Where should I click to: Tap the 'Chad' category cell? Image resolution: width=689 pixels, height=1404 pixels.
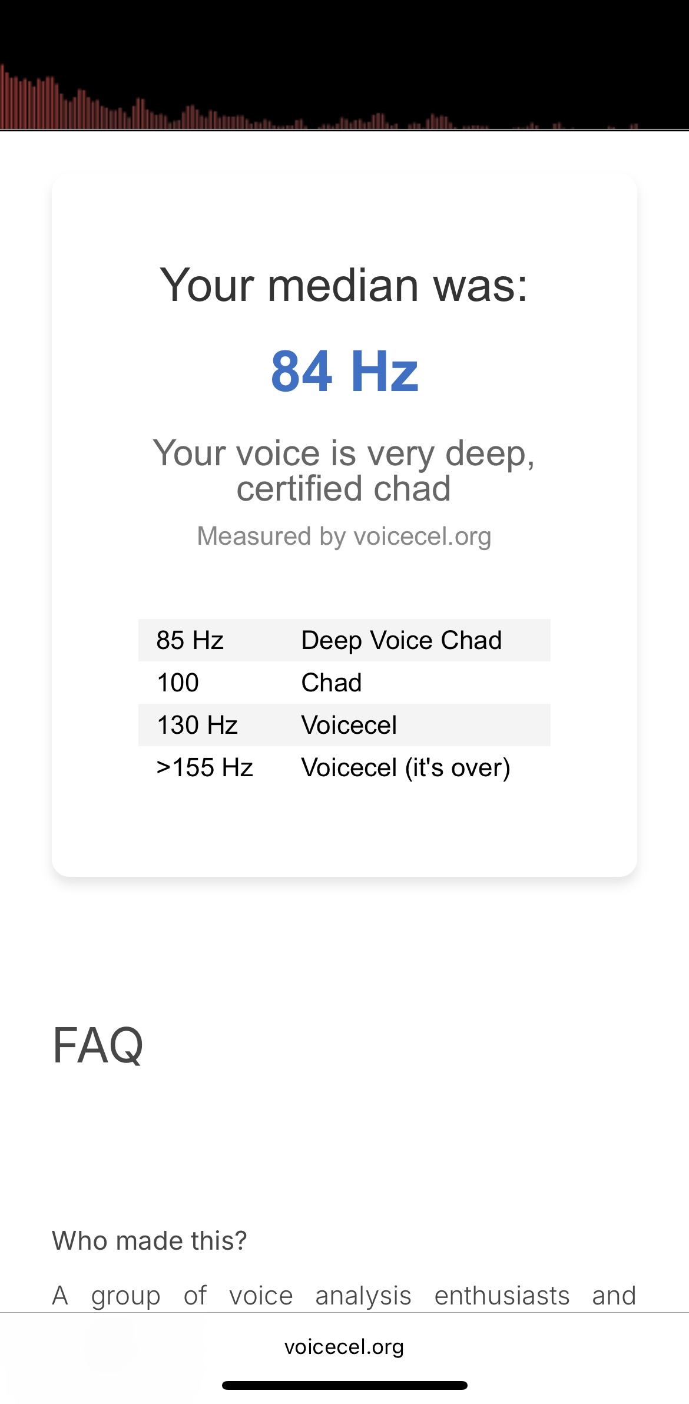tap(331, 683)
